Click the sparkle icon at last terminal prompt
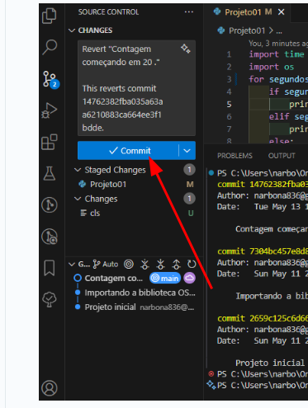This screenshot has height=408, width=308. pos(211,385)
